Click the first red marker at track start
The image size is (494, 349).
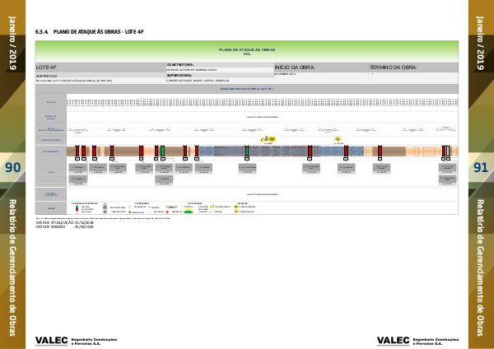tap(77, 151)
